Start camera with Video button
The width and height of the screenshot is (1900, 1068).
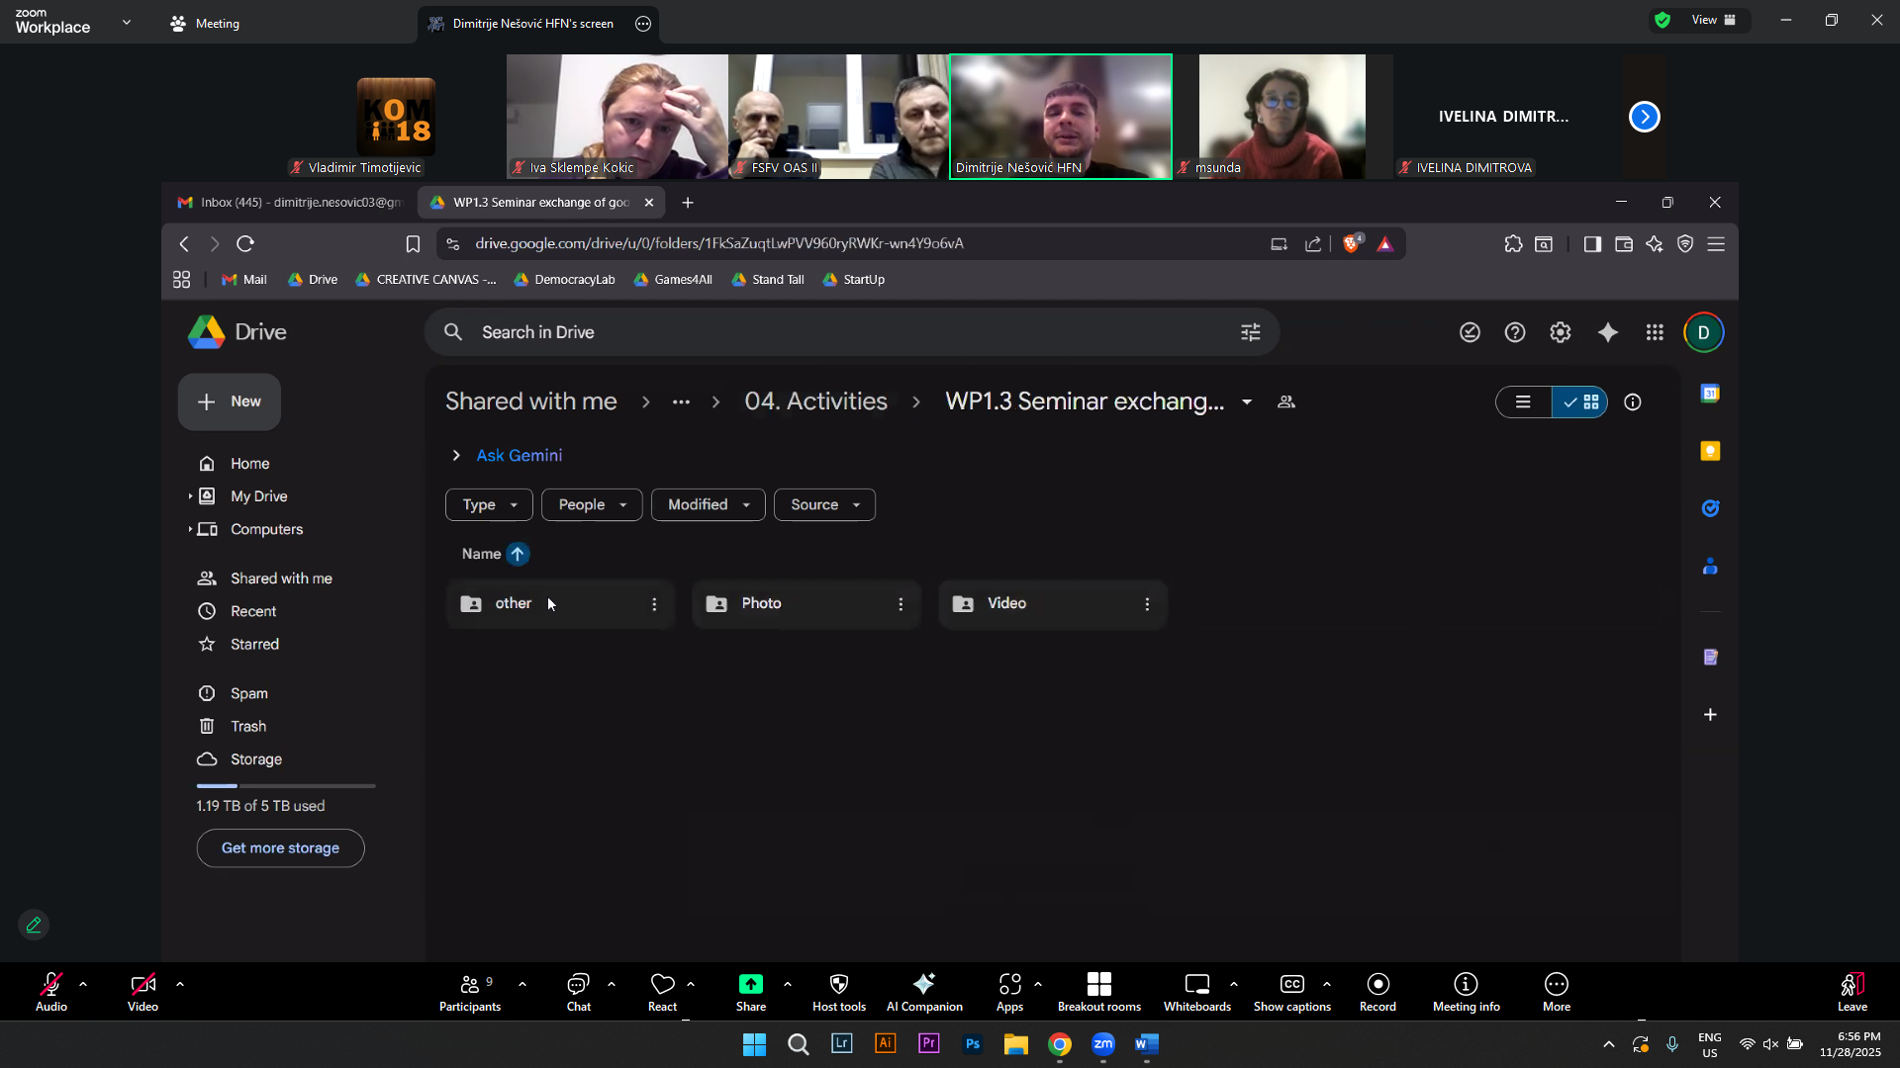[142, 991]
